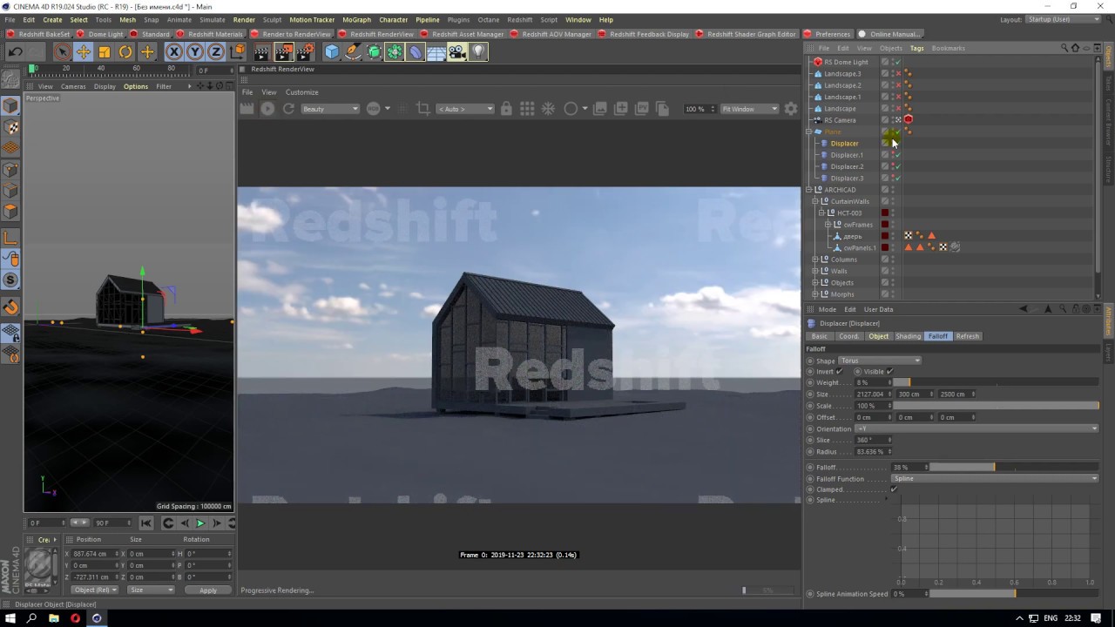
Task: Toggle the Visible checkbox in Falloff
Action: pos(889,371)
